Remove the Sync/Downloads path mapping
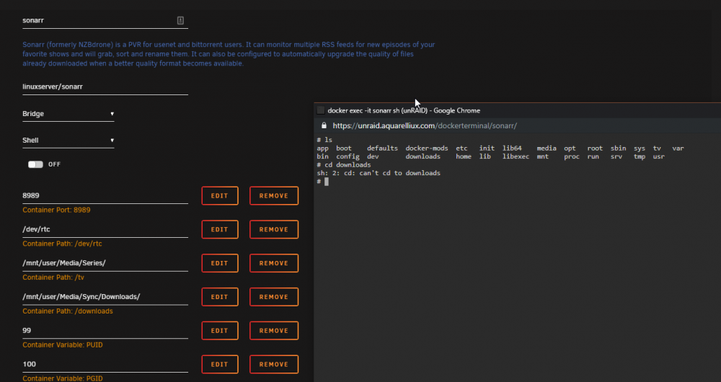This screenshot has height=382, width=721. click(273, 297)
